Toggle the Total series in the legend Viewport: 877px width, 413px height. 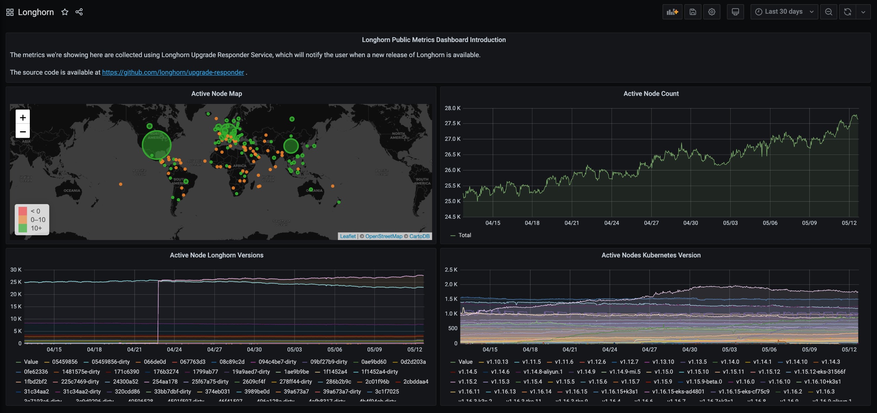(465, 235)
